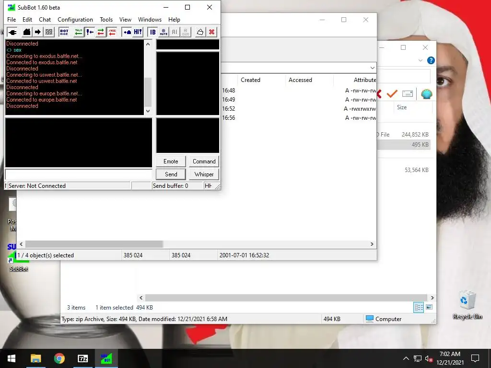
Task: Toggle the red /MSG arrow button
Action: (x=112, y=32)
